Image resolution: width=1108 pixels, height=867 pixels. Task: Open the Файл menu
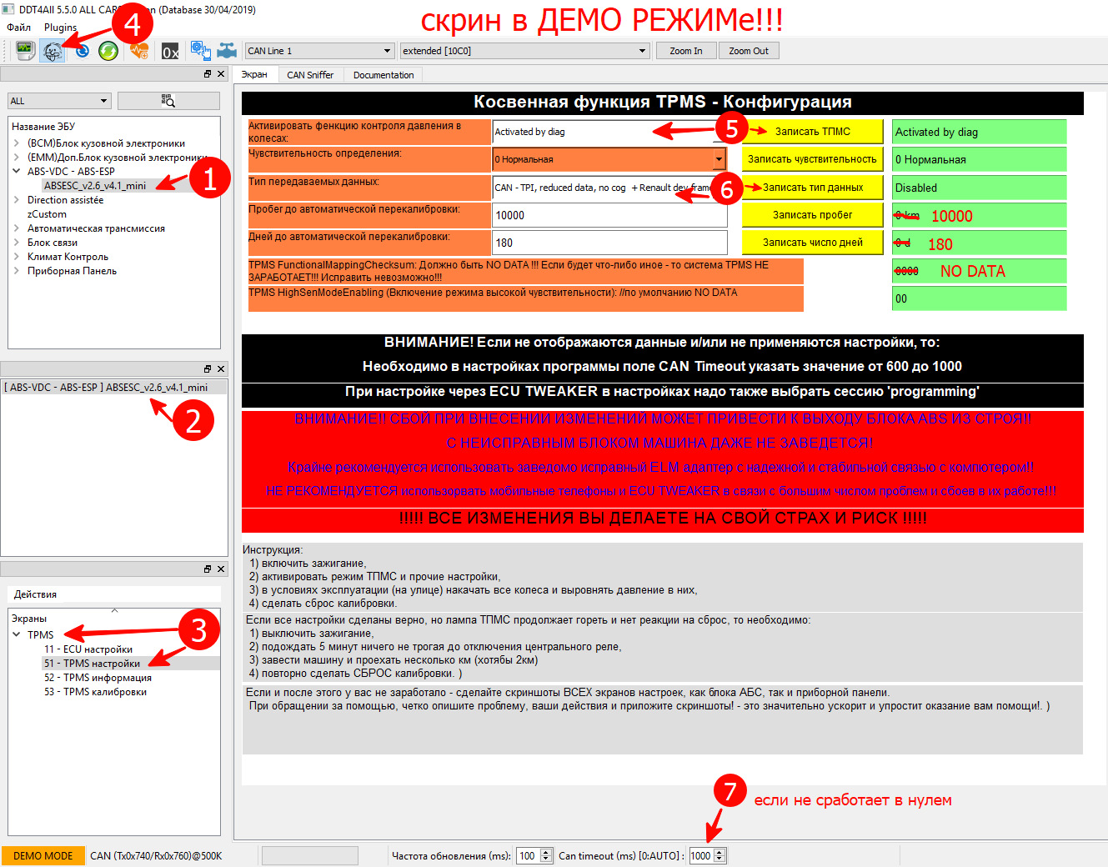click(19, 28)
